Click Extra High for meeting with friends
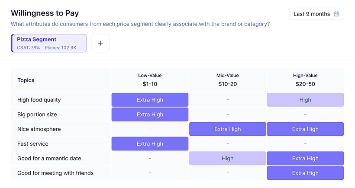355x188 pixels. [x=305, y=173]
